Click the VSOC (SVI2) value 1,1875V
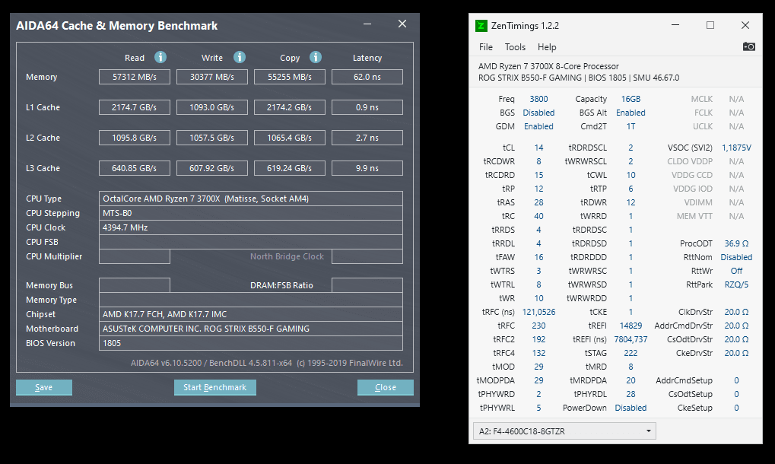The image size is (775, 464). [x=736, y=148]
